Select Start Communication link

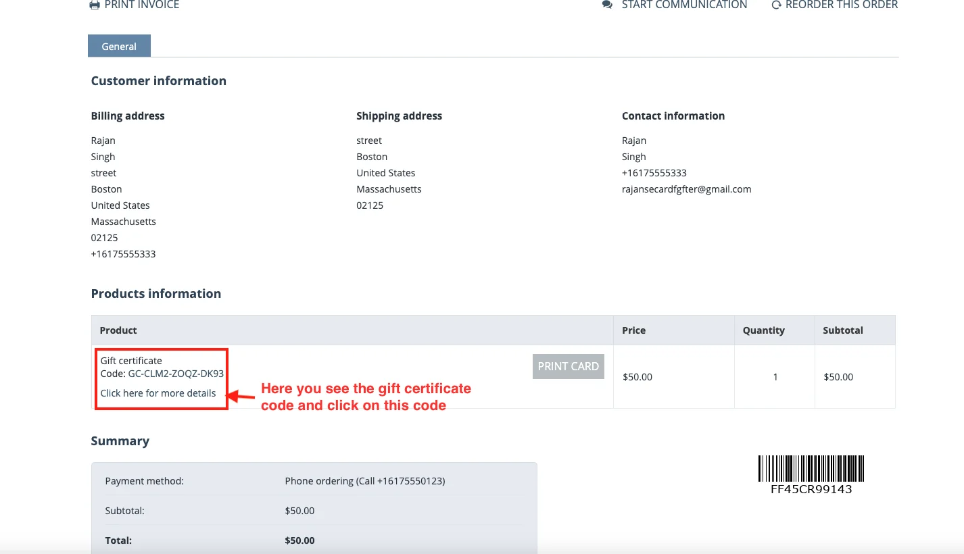pyautogui.click(x=684, y=5)
